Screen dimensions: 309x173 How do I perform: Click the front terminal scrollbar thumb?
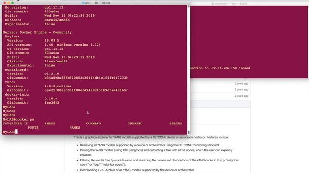pyautogui.click(x=189, y=132)
